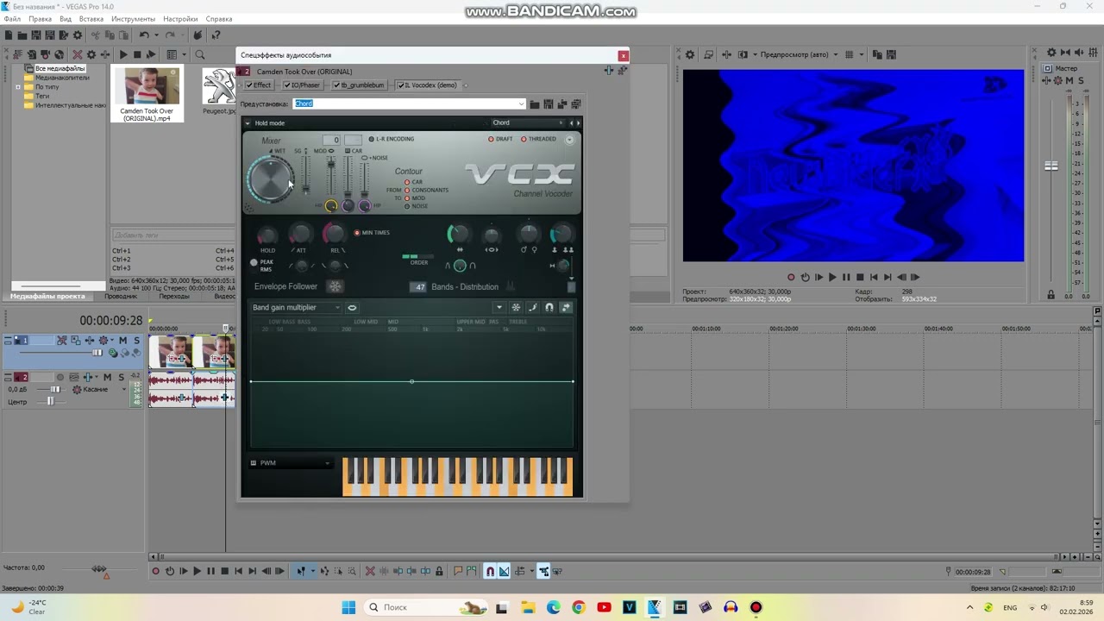Toggle the DRAFT mode indicator
The image size is (1104, 621).
coord(500,139)
